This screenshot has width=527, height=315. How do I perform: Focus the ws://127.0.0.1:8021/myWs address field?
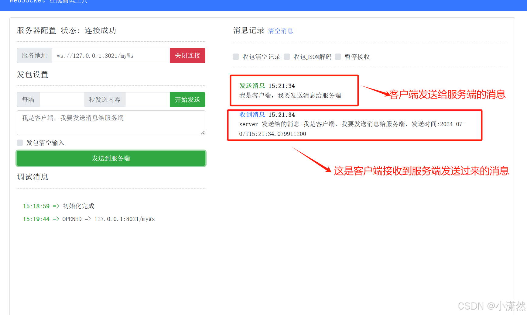pos(111,56)
